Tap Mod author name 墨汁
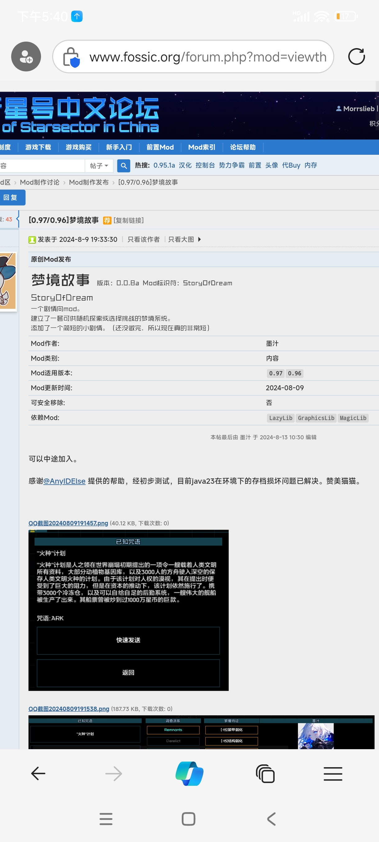This screenshot has width=379, height=842. (272, 343)
